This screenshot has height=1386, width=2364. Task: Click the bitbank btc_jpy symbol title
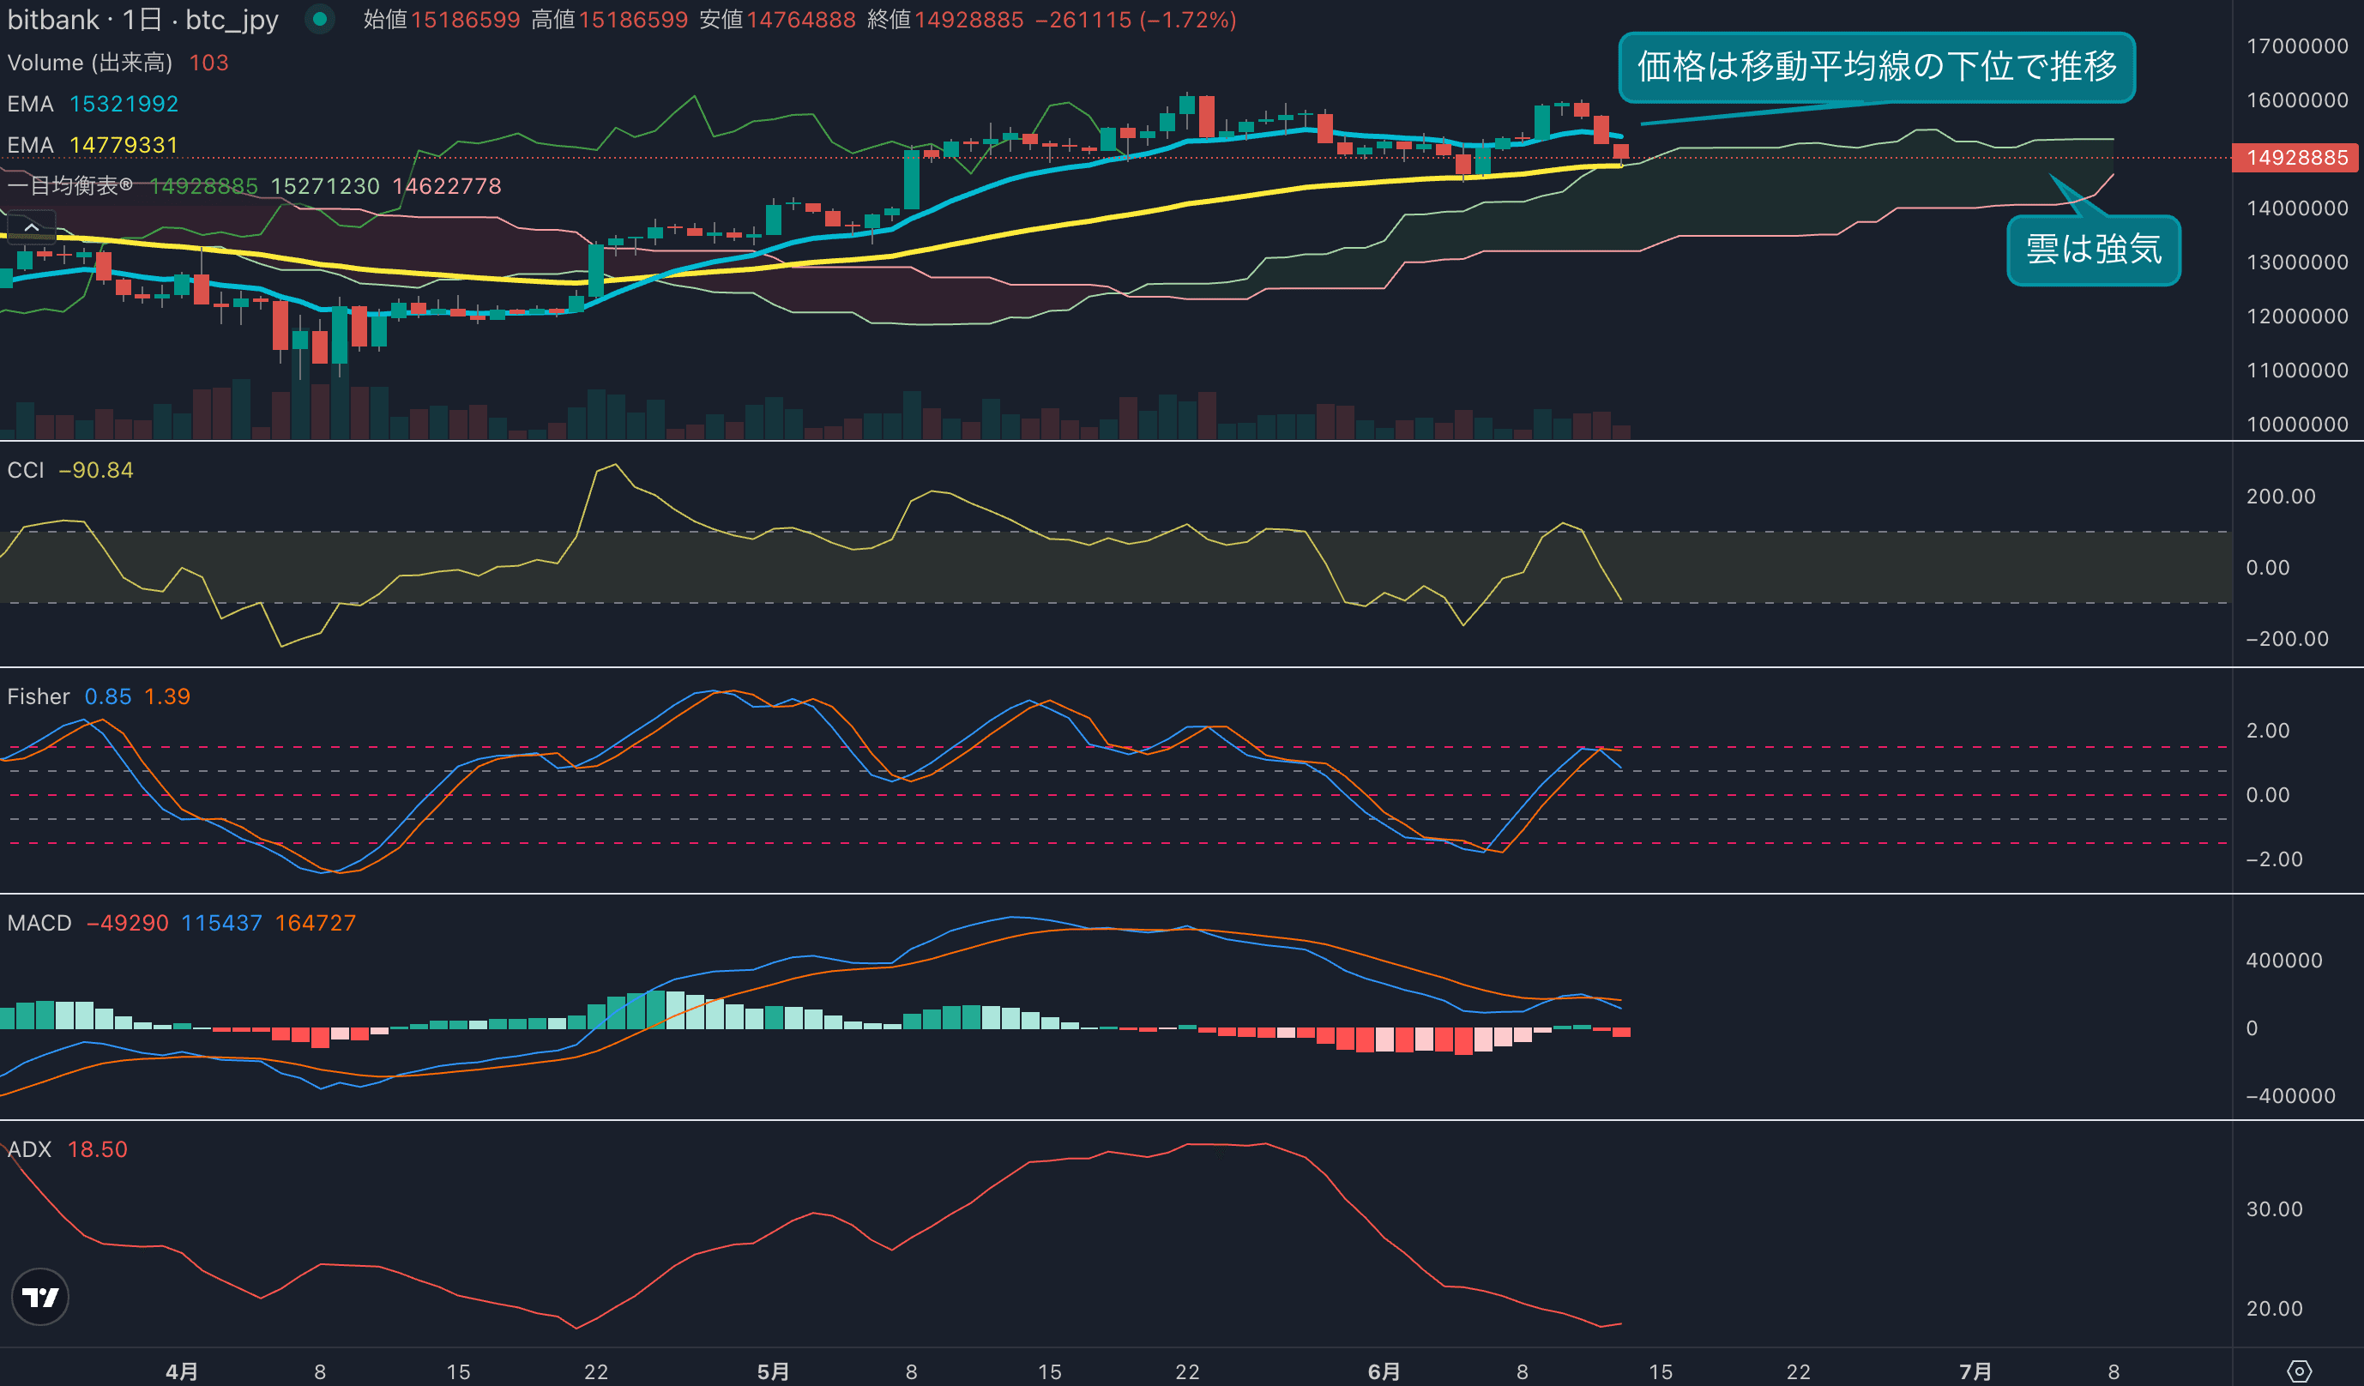click(142, 20)
